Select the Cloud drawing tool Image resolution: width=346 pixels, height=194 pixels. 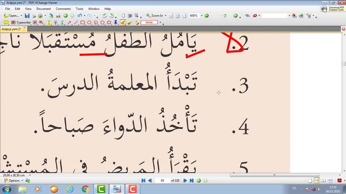tap(109, 22)
